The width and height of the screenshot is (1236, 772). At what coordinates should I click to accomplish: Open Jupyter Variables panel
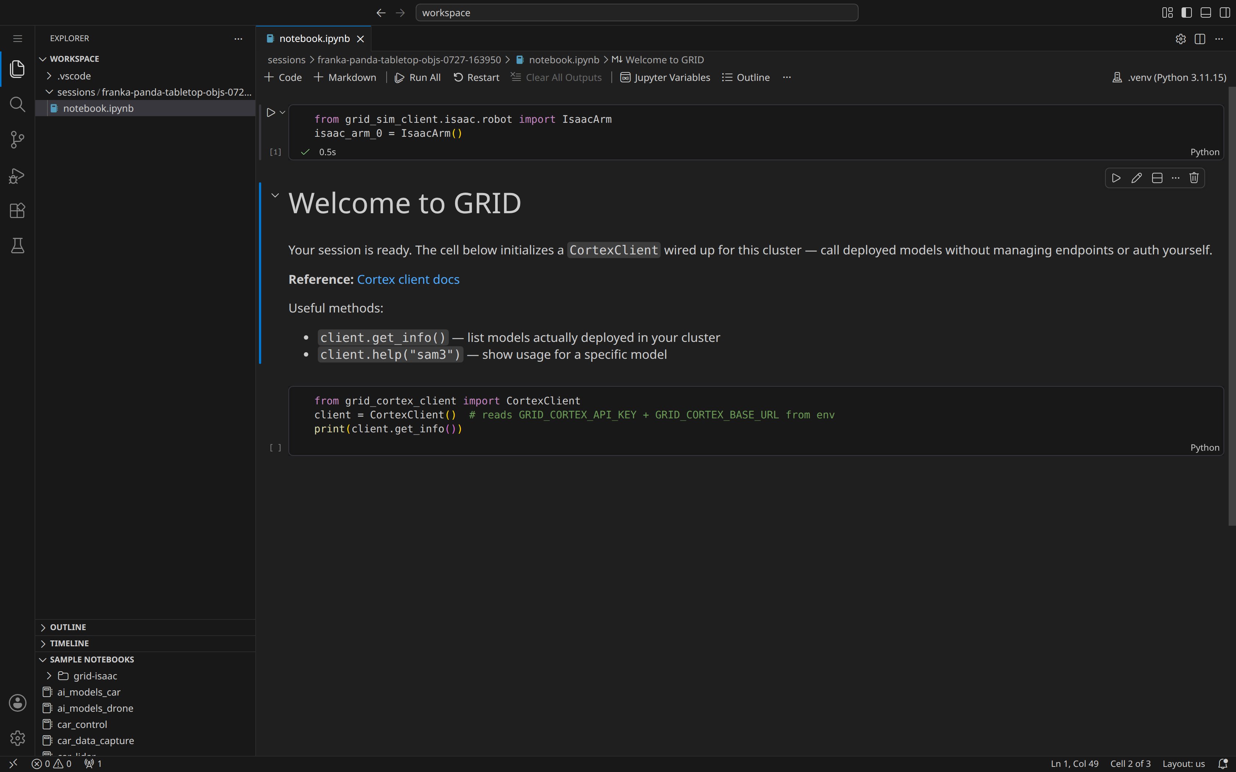[665, 78]
